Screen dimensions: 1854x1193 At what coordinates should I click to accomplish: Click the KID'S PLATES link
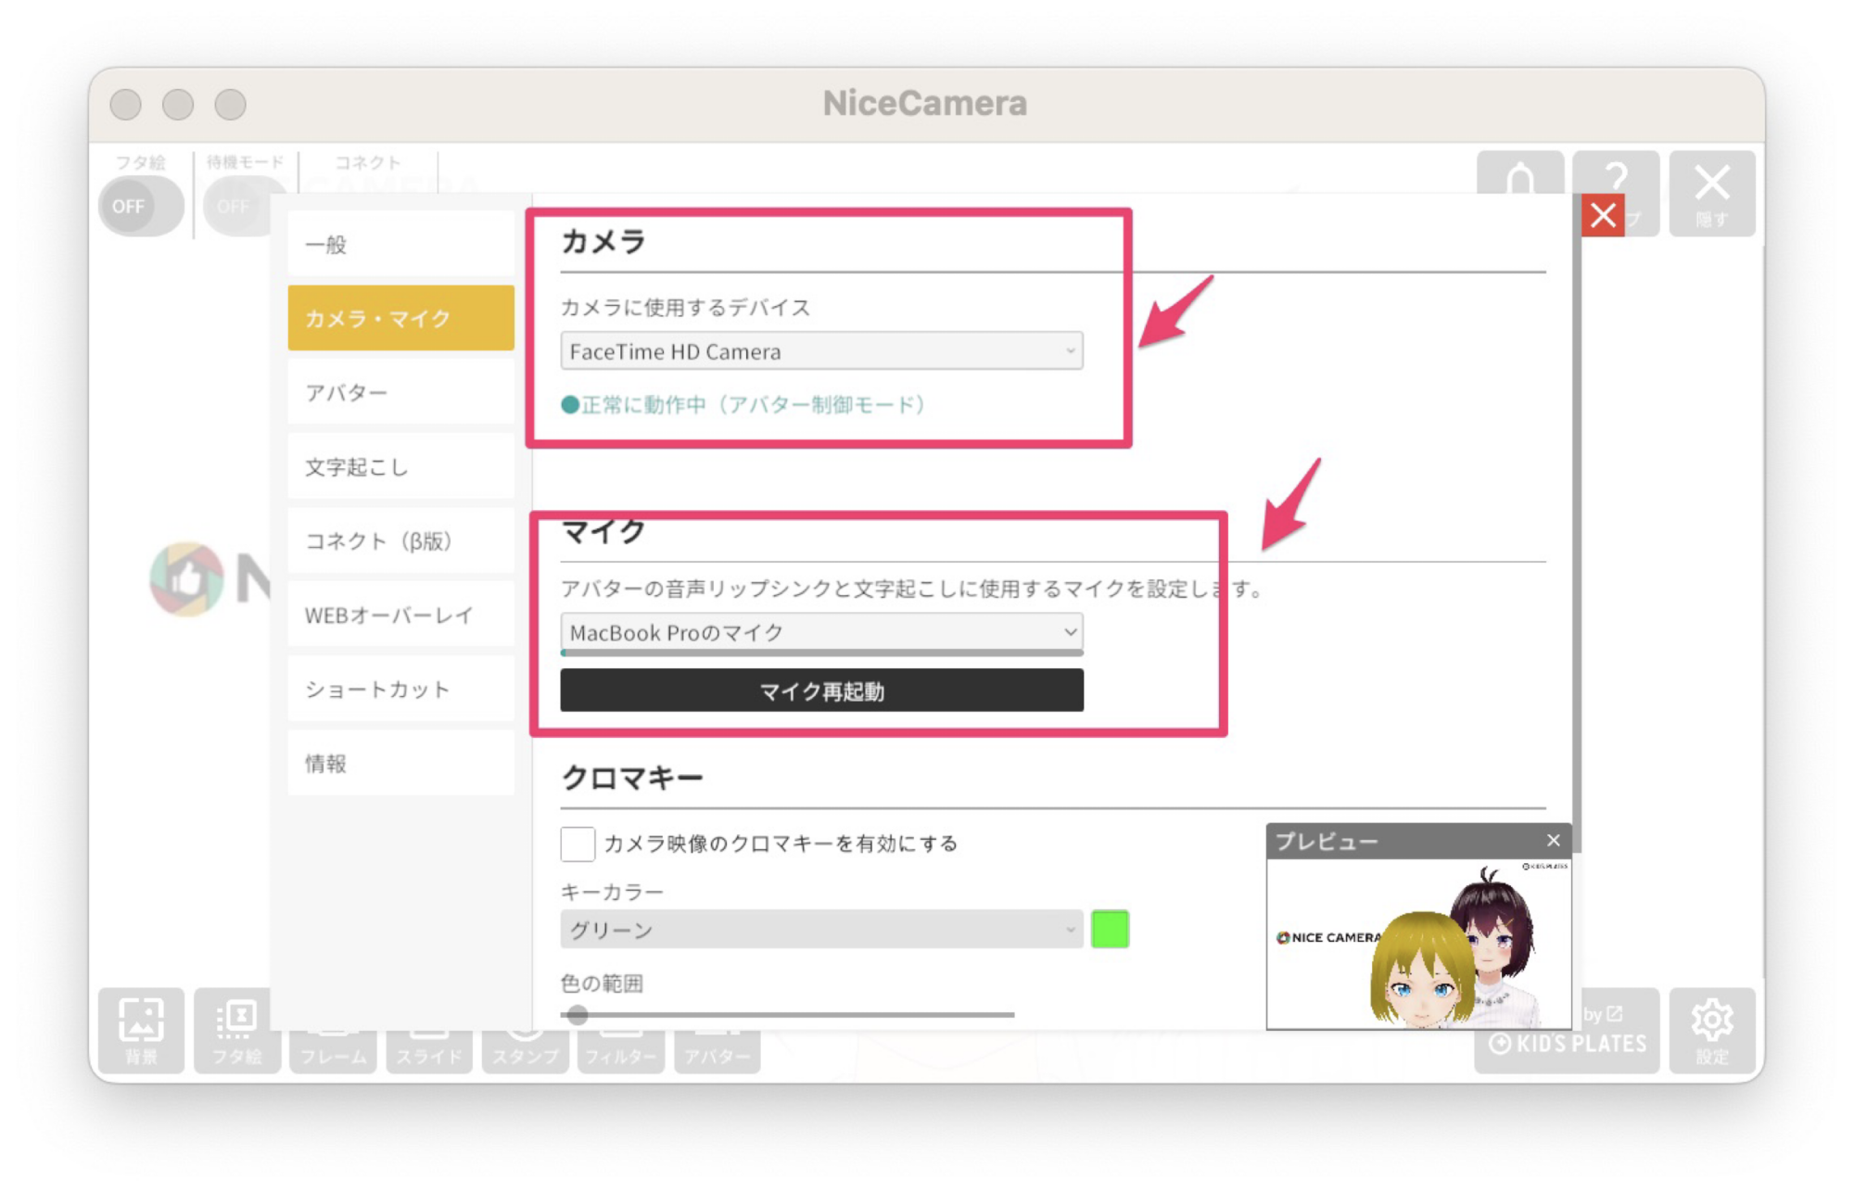1567,1043
